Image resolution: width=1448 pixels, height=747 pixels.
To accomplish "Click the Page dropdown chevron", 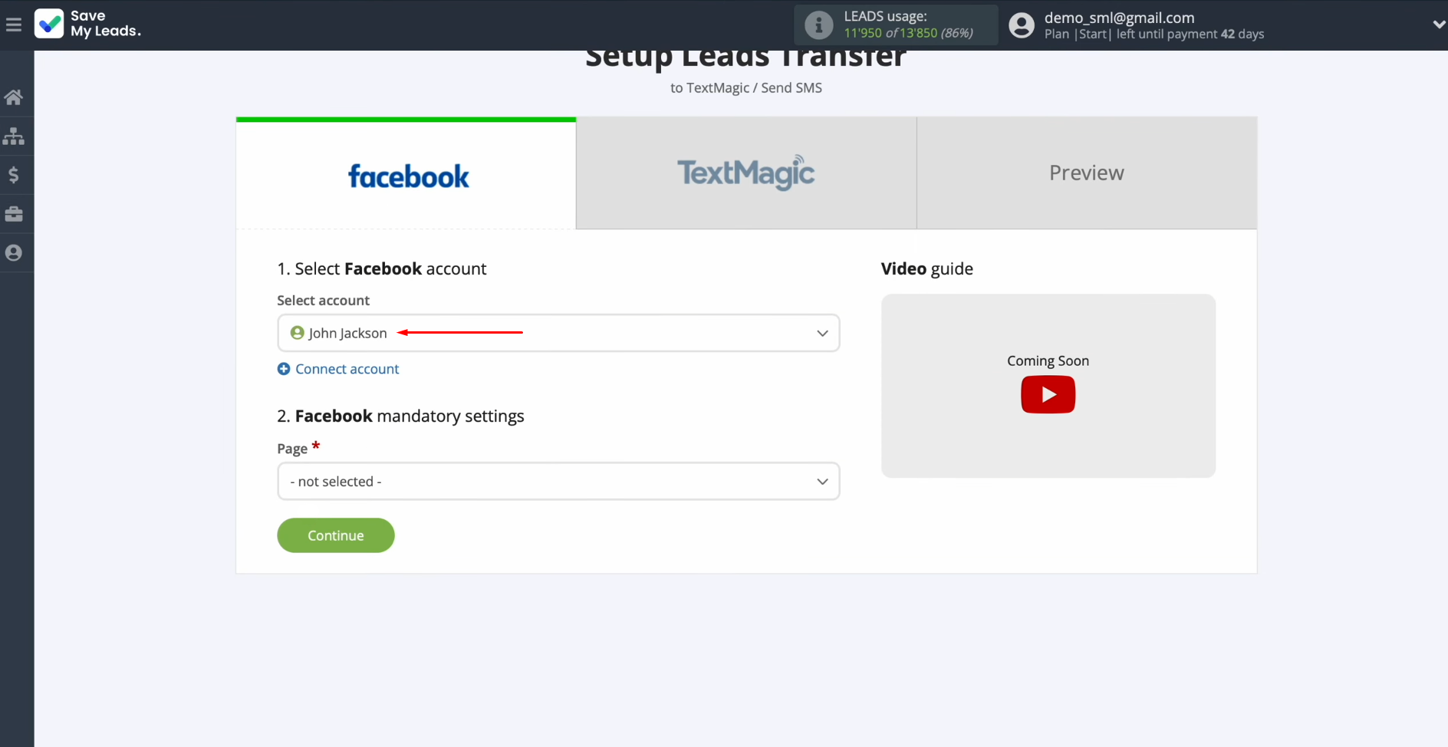I will 822,482.
